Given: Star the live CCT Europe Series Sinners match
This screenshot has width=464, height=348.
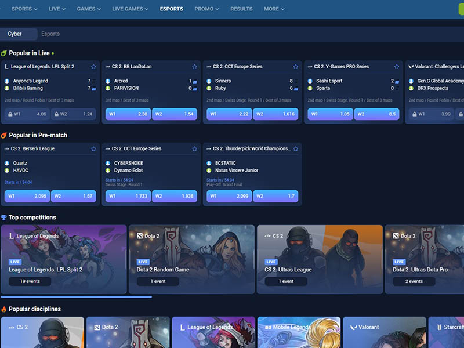Looking at the screenshot, I should click(296, 67).
